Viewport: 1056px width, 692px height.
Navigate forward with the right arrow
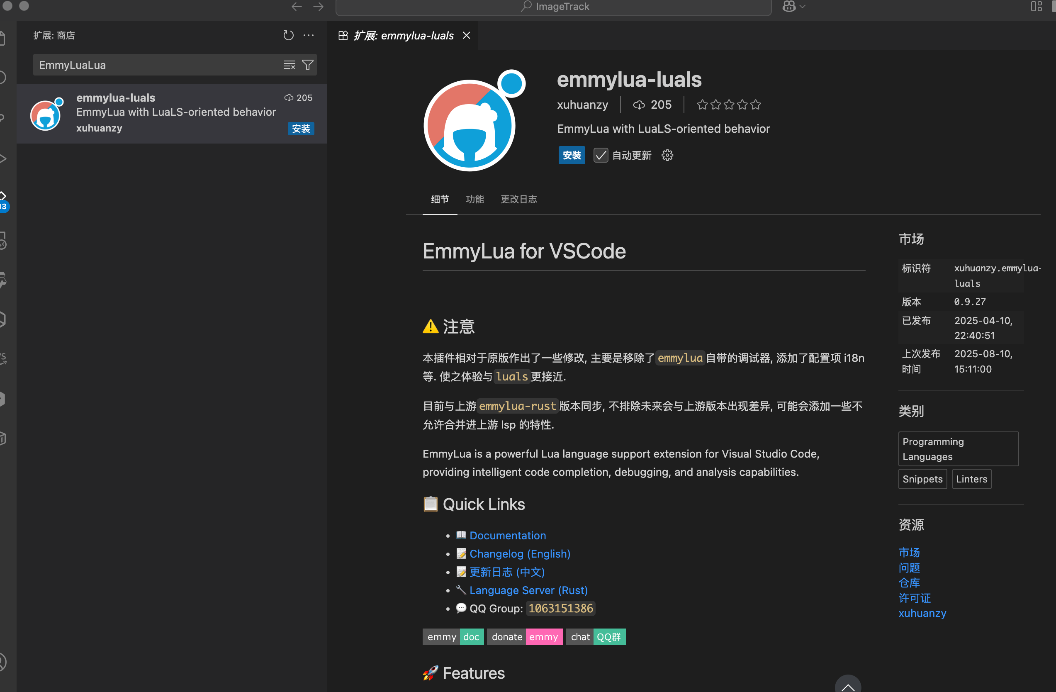tap(318, 7)
